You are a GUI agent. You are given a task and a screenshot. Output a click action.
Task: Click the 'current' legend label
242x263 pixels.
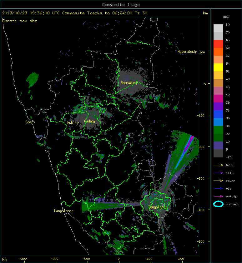pos(232,204)
